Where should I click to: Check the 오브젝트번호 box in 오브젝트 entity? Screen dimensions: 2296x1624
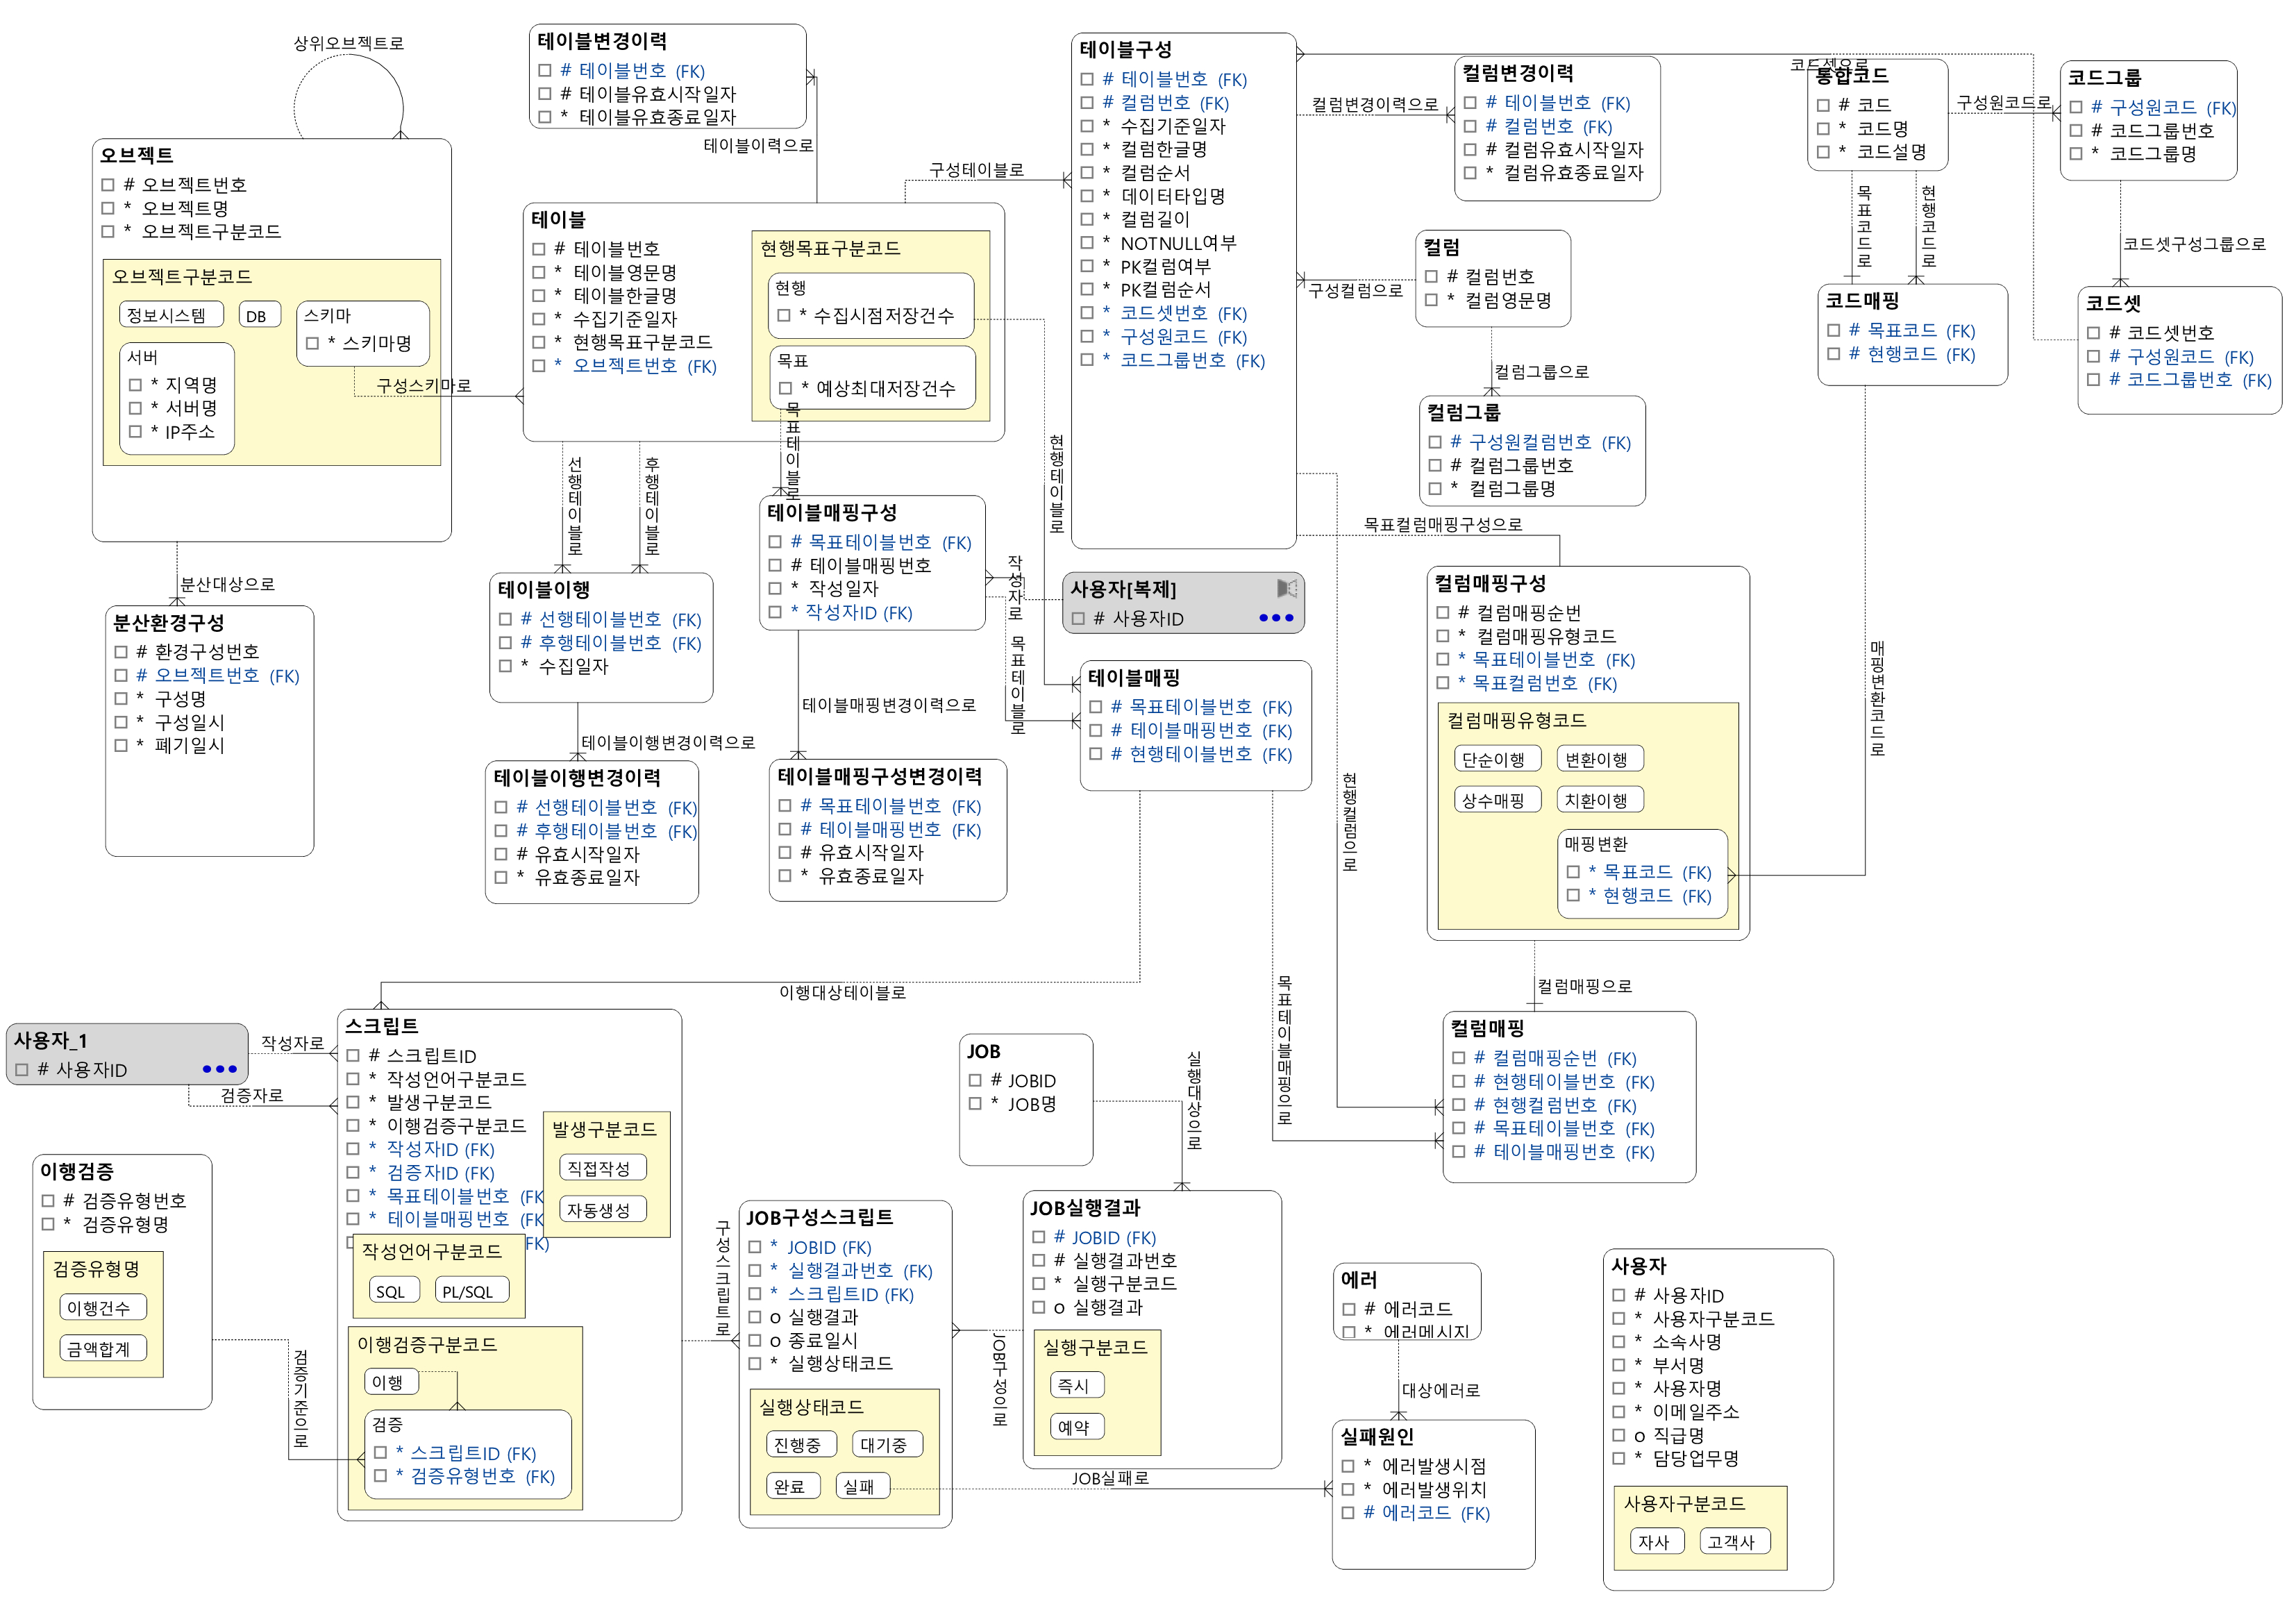pyautogui.click(x=108, y=185)
